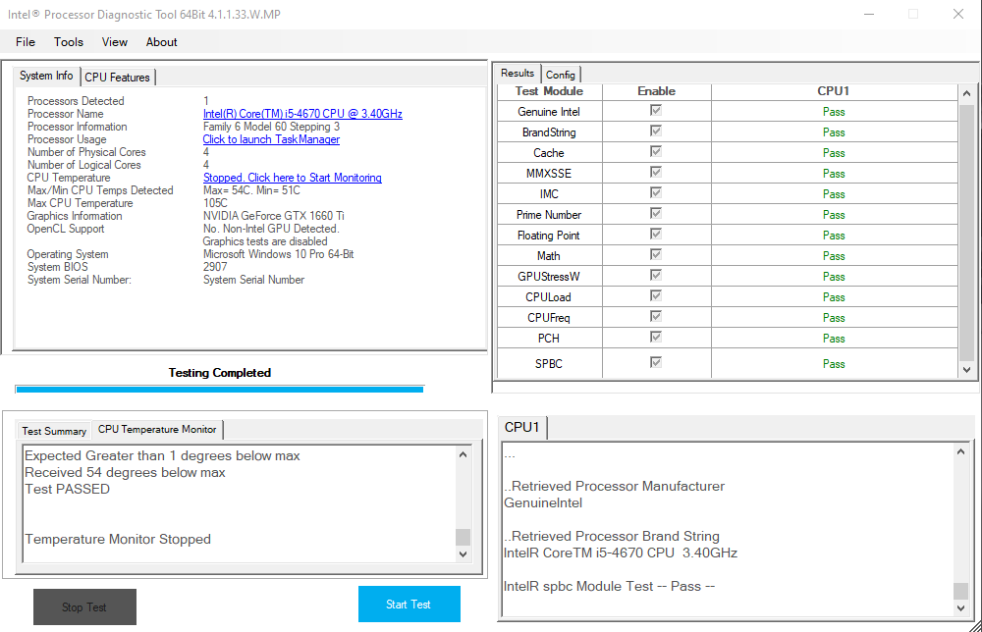Toggle the IMC test checkbox
This screenshot has width=982, height=632.
[x=656, y=192]
